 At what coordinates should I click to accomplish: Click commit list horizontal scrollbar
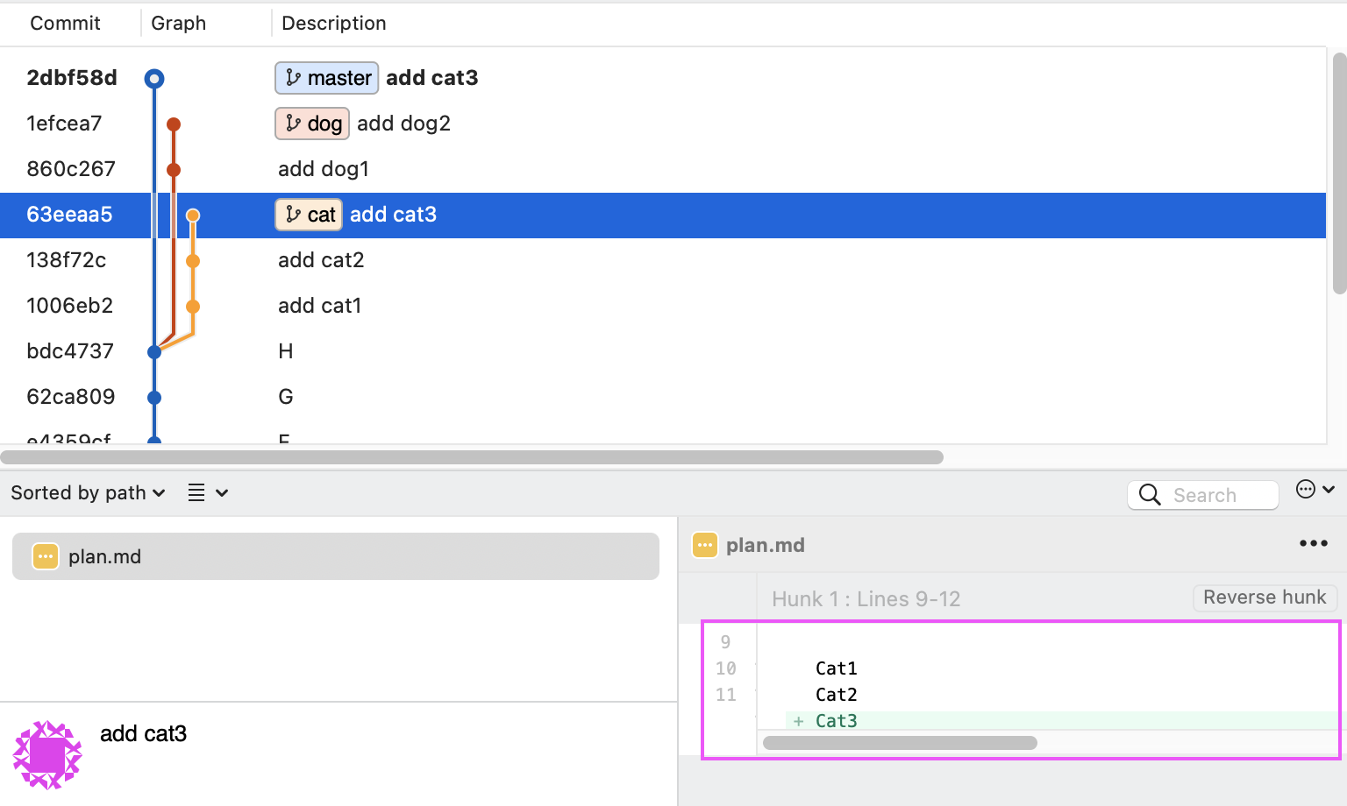pos(472,457)
